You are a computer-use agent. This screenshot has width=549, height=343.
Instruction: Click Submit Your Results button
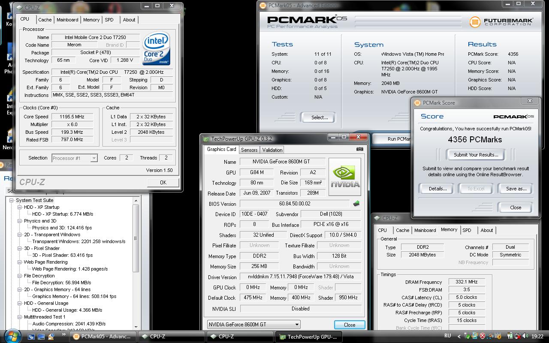[476, 155]
